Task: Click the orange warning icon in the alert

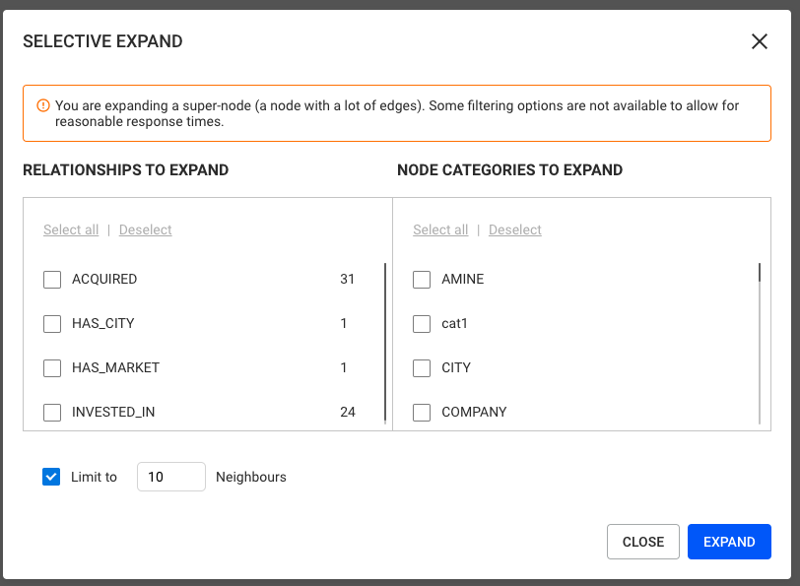Action: 42,105
